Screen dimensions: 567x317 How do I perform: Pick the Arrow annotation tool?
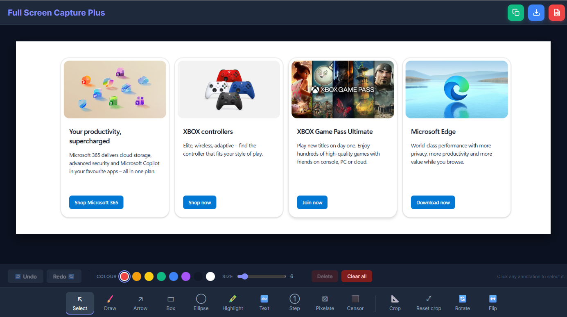click(x=140, y=303)
